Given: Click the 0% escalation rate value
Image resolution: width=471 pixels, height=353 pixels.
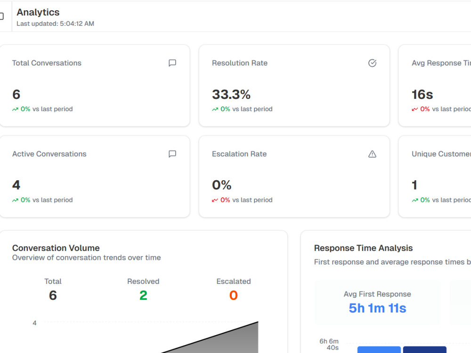Looking at the screenshot, I should [222, 185].
